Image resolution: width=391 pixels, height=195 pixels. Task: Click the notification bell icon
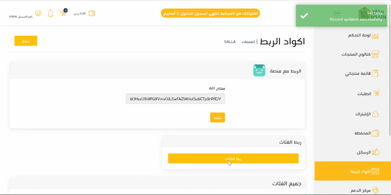click(x=50, y=13)
